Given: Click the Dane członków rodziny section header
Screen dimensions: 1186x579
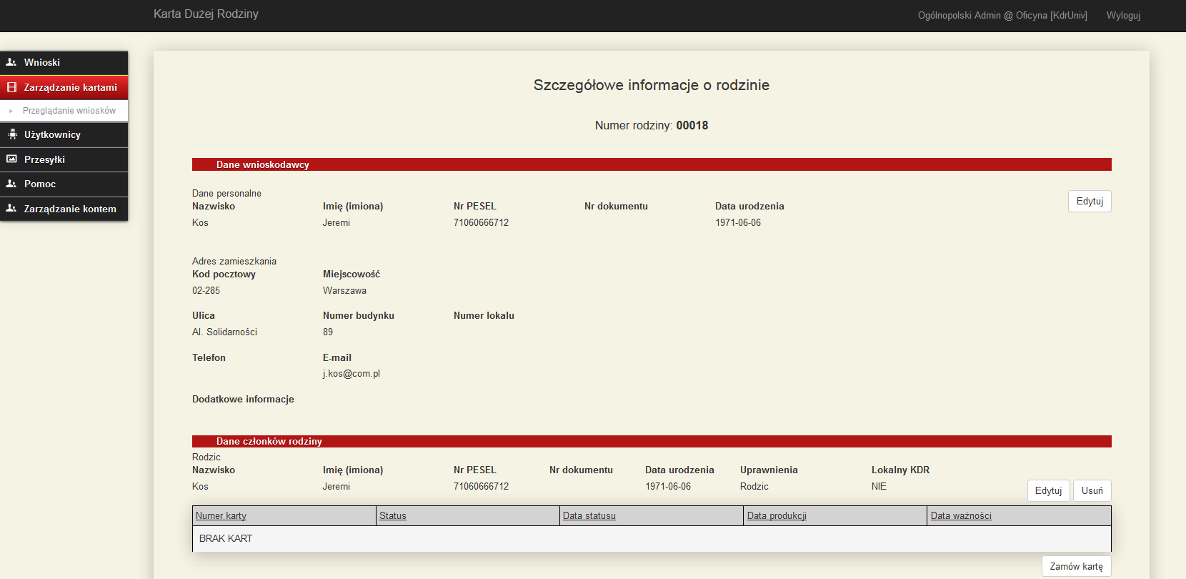Looking at the screenshot, I should pos(652,441).
